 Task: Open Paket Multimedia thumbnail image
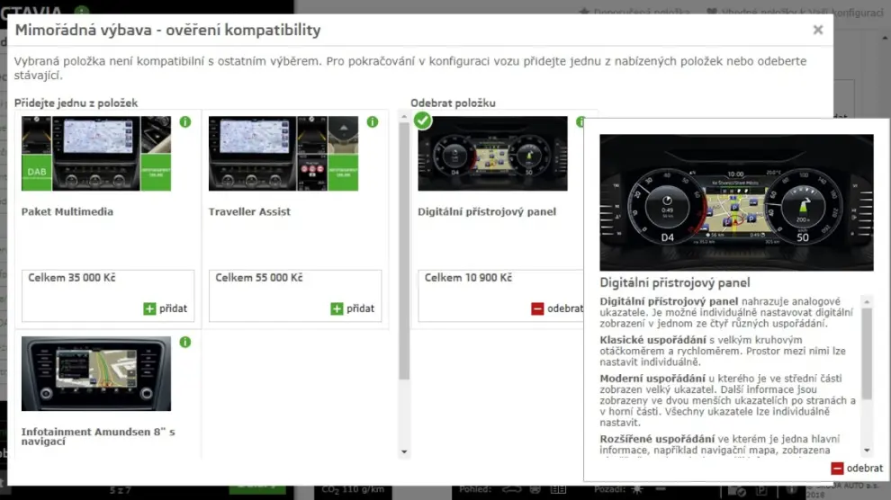[x=95, y=154]
